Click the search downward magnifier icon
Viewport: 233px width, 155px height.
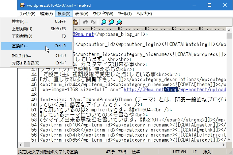pyautogui.click(x=119, y=22)
